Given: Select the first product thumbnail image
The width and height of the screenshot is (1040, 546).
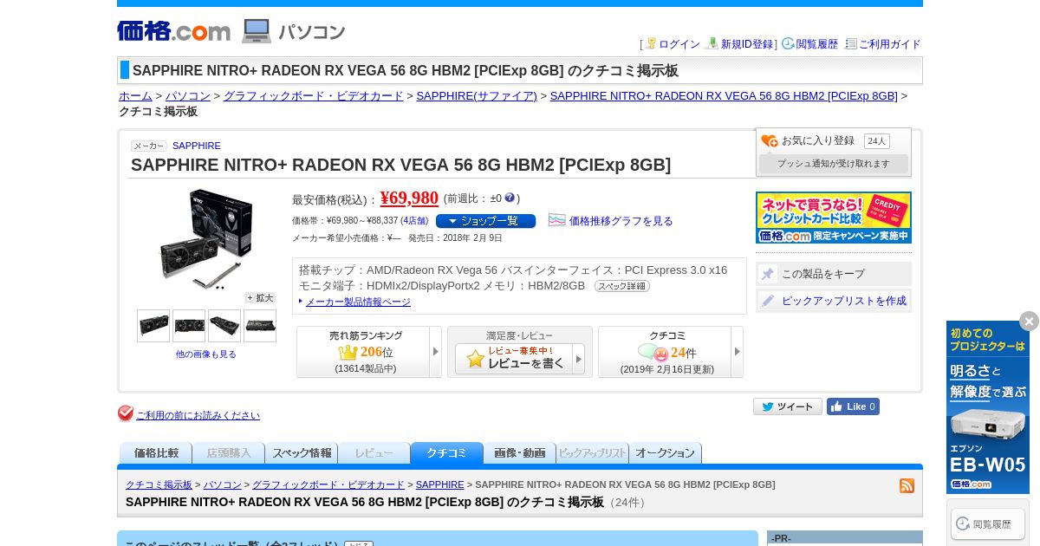Looking at the screenshot, I should click(153, 326).
